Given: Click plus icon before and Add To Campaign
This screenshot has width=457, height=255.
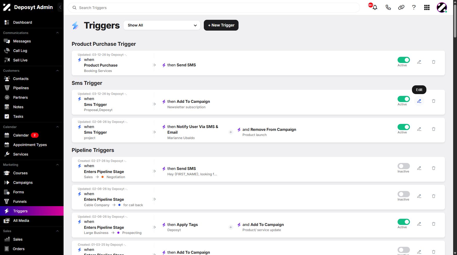Looking at the screenshot, I should coord(231,227).
